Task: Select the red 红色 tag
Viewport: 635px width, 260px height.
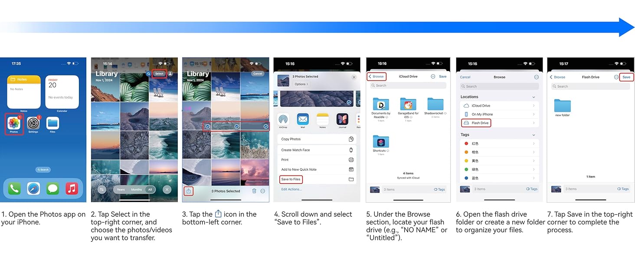Action: pos(499,143)
